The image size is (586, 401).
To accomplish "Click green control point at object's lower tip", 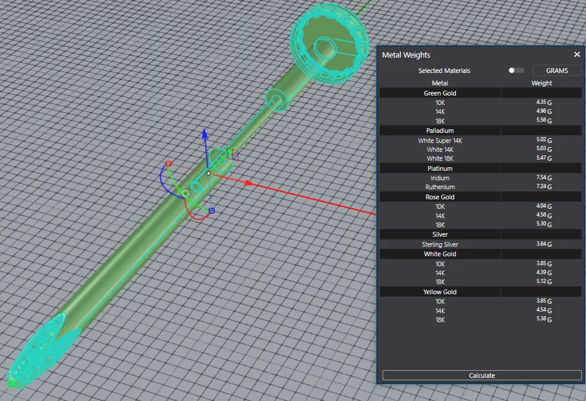I will click(11, 384).
